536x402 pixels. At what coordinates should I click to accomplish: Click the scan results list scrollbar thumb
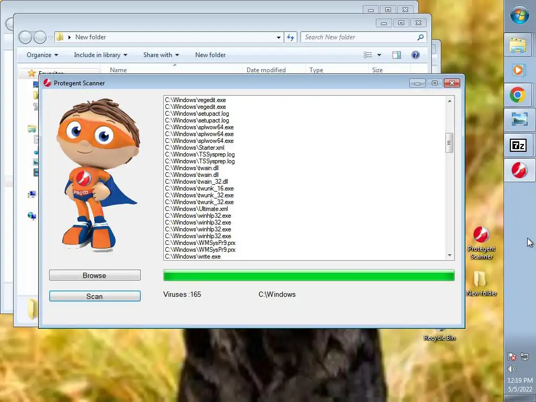[x=449, y=143]
